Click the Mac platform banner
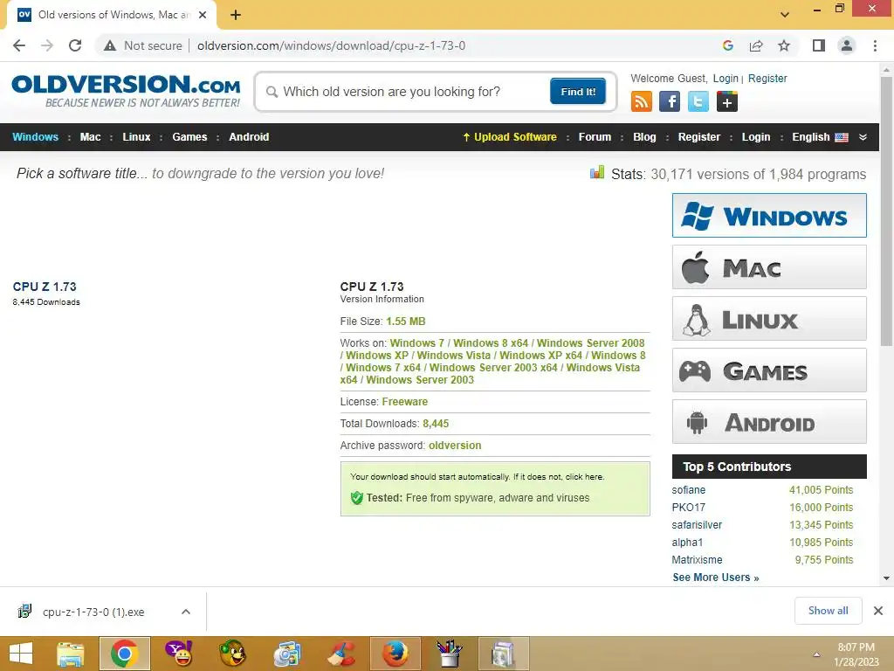Image resolution: width=894 pixels, height=671 pixels. click(x=769, y=267)
